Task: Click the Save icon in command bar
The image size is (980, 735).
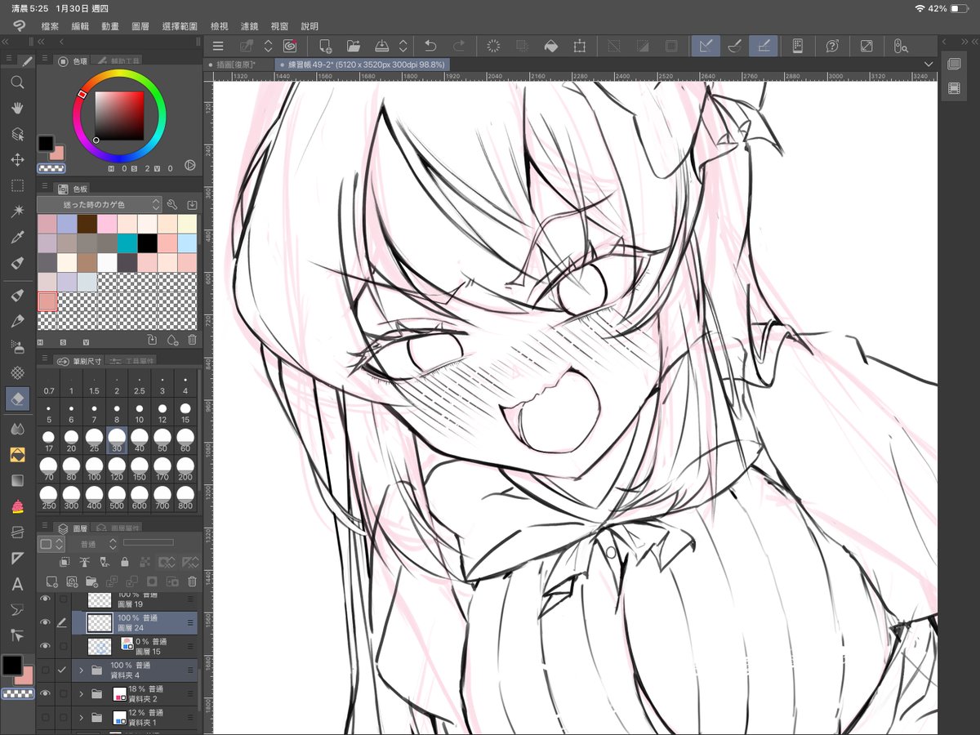Action: pos(381,47)
